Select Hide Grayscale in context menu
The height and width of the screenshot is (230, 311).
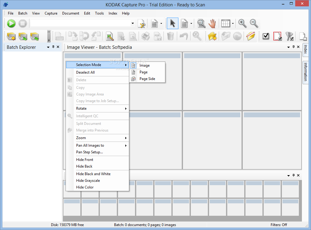tap(97, 181)
